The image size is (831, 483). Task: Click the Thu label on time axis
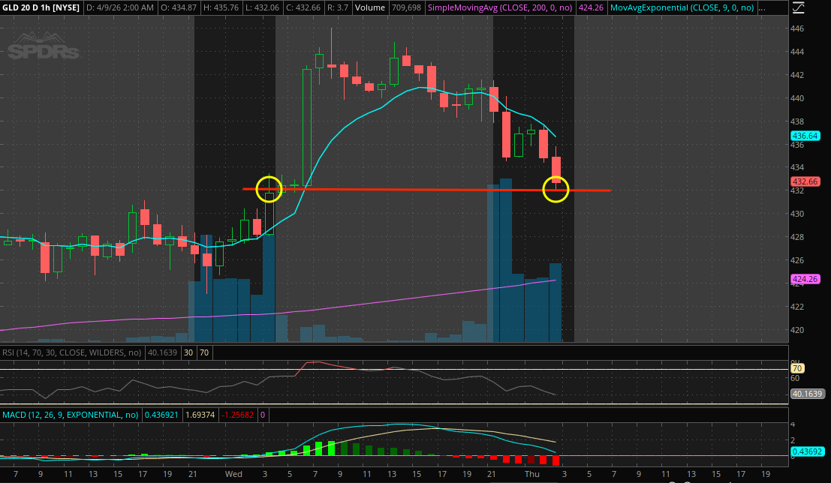tap(531, 474)
